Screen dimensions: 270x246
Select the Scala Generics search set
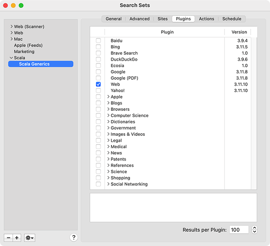click(x=41, y=64)
